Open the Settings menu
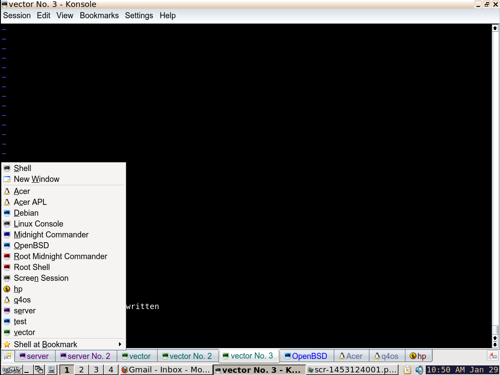Image resolution: width=500 pixels, height=375 pixels. click(x=139, y=15)
